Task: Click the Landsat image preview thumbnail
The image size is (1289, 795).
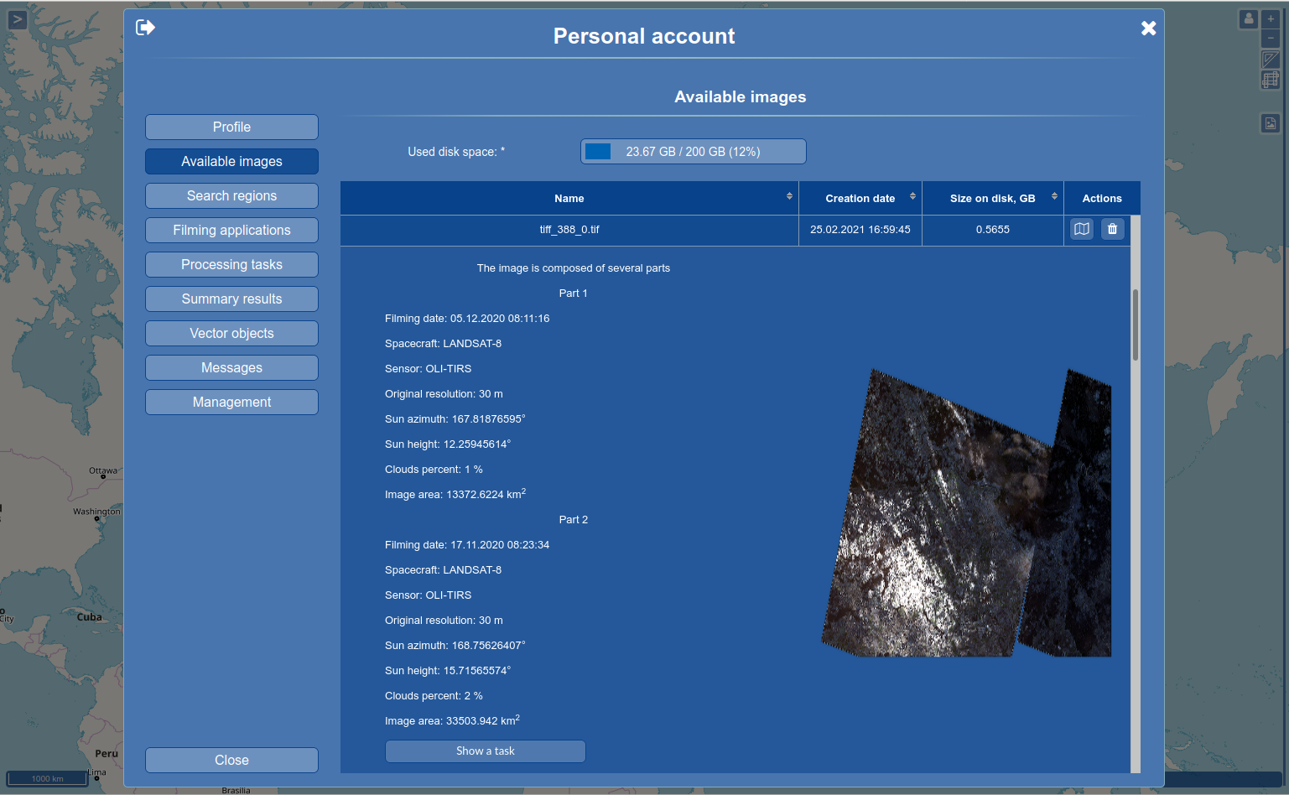Action: tap(966, 513)
